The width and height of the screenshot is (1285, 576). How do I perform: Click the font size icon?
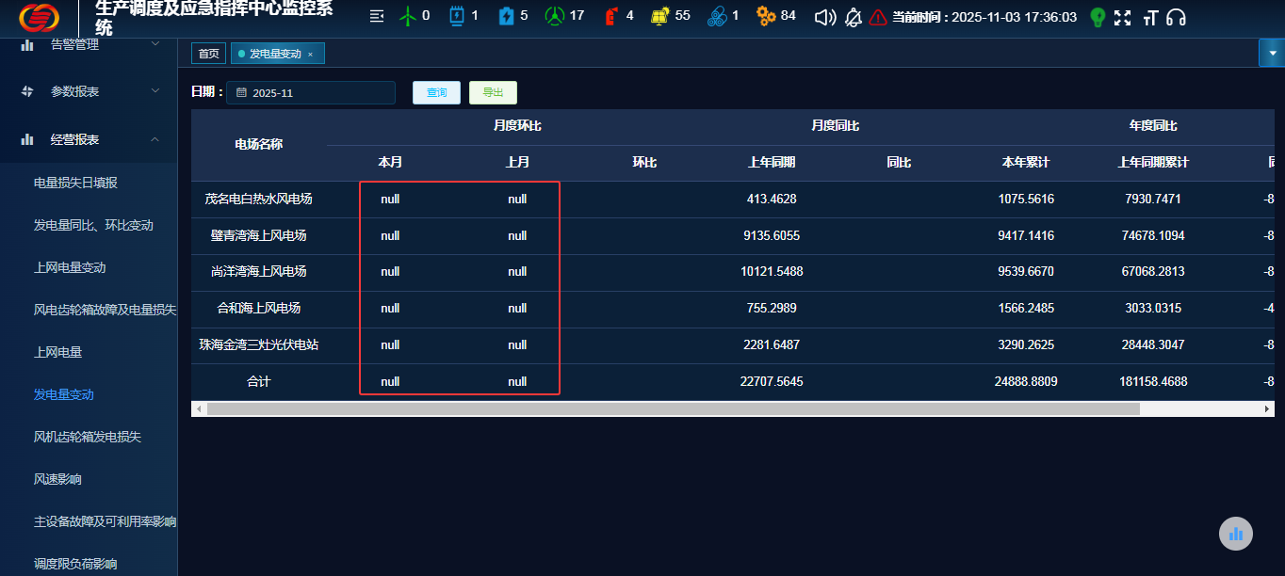tap(1149, 17)
